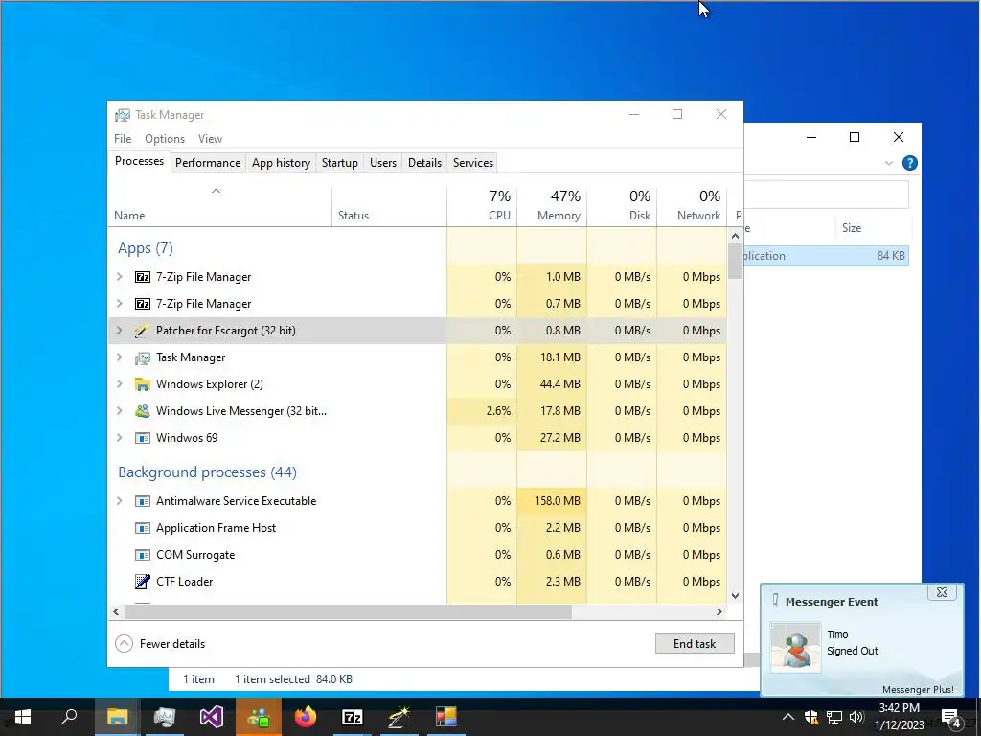The width and height of the screenshot is (981, 736).
Task: Switch to the Details tab
Action: point(424,163)
